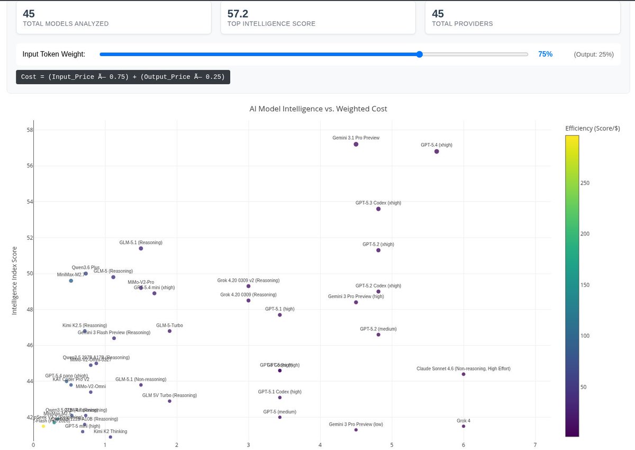Click the Gemini 3 Pro Preview (low) marker

pos(356,430)
